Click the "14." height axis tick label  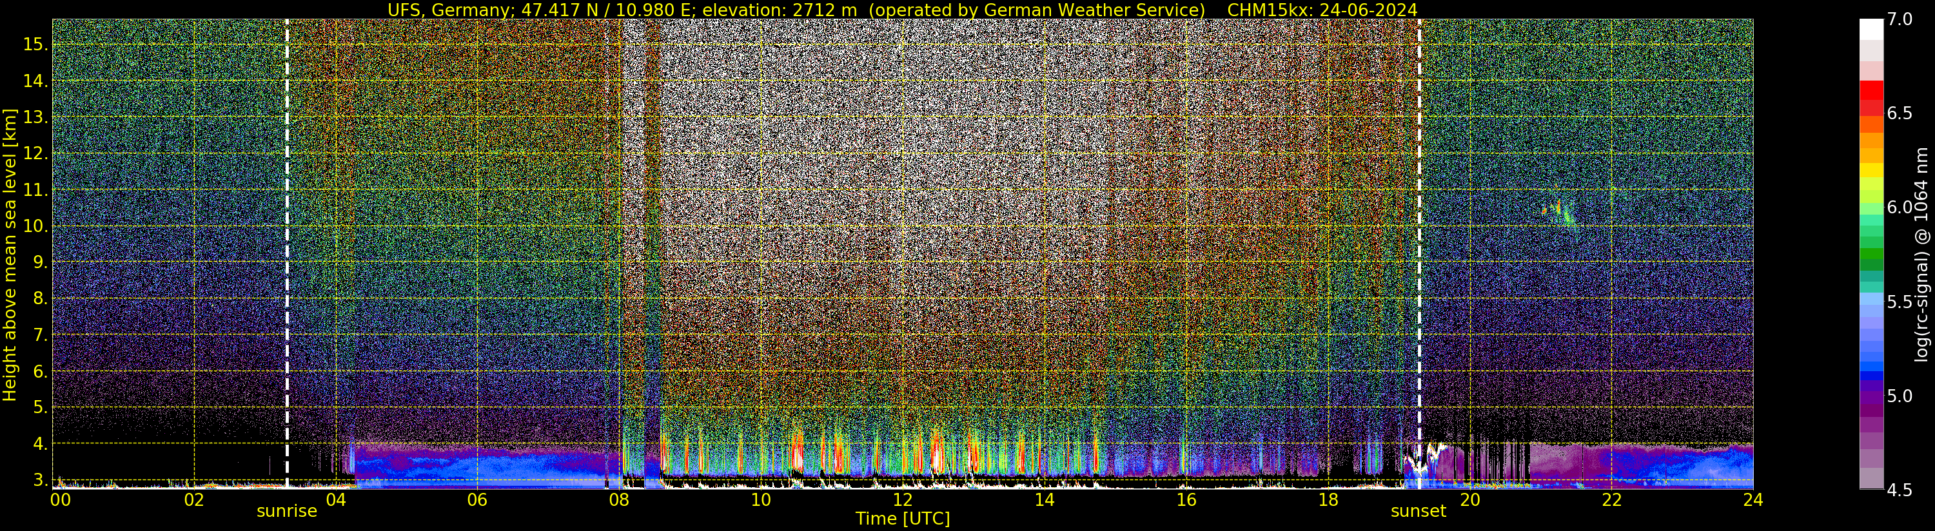[x=35, y=81]
